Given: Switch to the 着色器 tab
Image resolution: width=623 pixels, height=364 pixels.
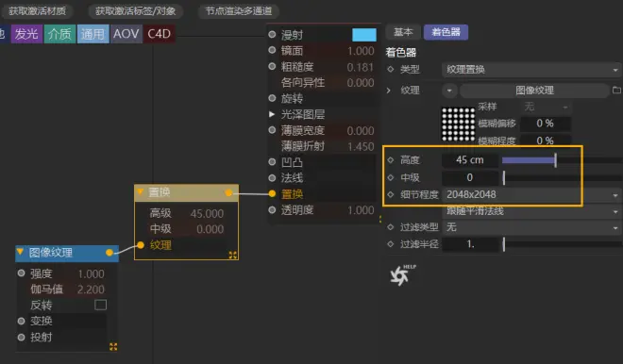Looking at the screenshot, I should [x=446, y=32].
